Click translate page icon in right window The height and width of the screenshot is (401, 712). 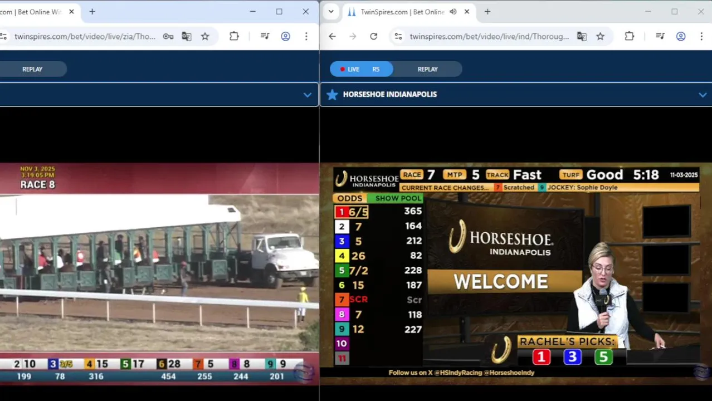click(x=582, y=36)
